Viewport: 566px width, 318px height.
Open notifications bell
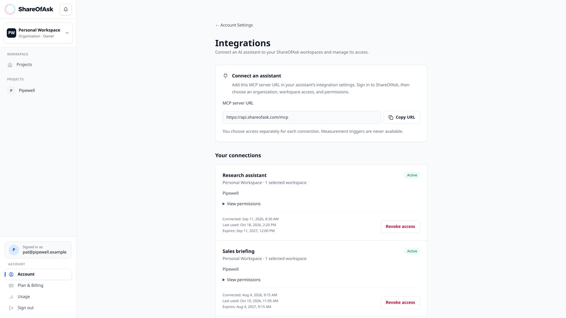coord(66,10)
